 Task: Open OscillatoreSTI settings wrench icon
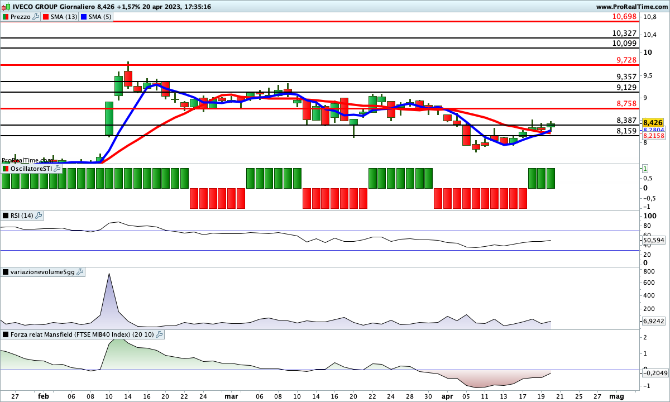click(58, 169)
